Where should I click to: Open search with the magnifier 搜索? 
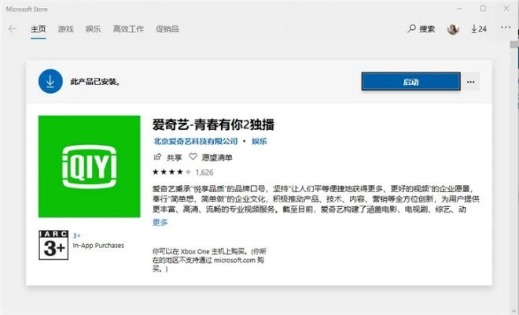[x=421, y=29]
